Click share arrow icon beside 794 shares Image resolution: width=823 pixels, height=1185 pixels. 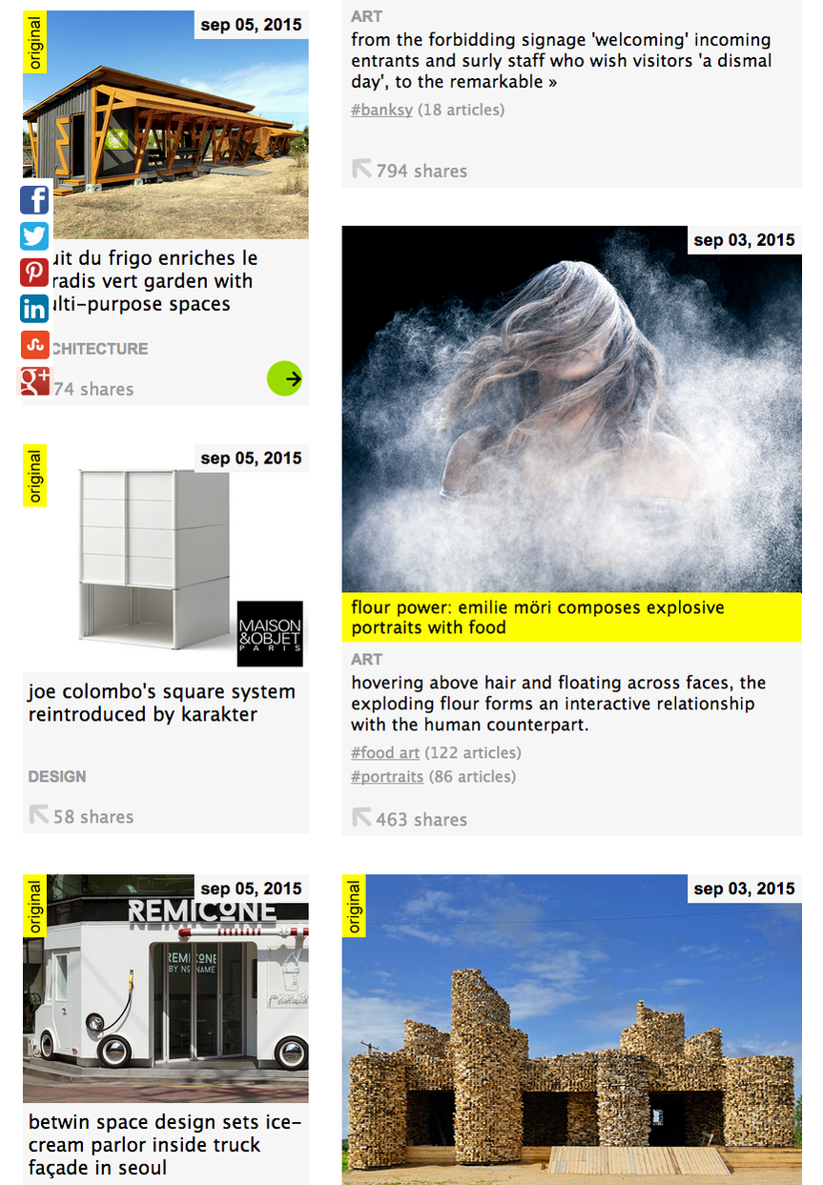[361, 170]
